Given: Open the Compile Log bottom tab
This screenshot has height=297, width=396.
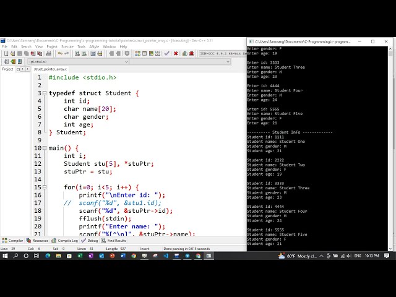Looking at the screenshot, I should pos(64,241).
